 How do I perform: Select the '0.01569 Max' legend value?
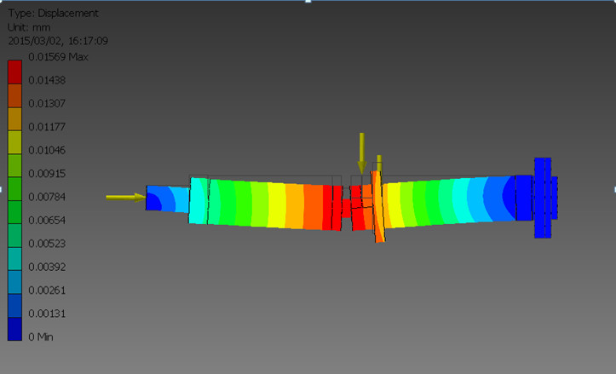click(58, 57)
